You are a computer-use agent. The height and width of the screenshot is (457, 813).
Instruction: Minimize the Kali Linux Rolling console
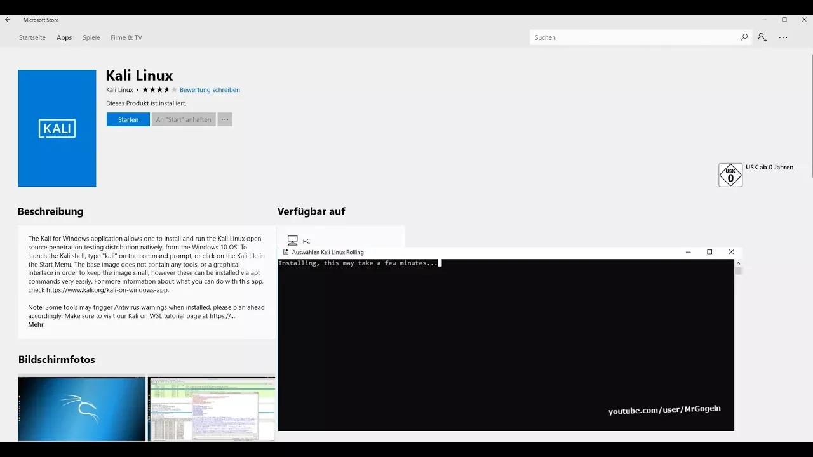tap(688, 252)
